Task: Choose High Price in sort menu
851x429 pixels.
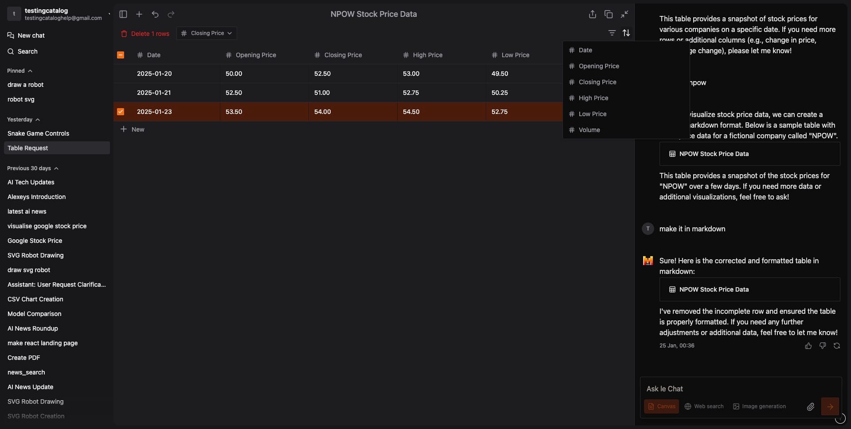Action: click(626, 98)
